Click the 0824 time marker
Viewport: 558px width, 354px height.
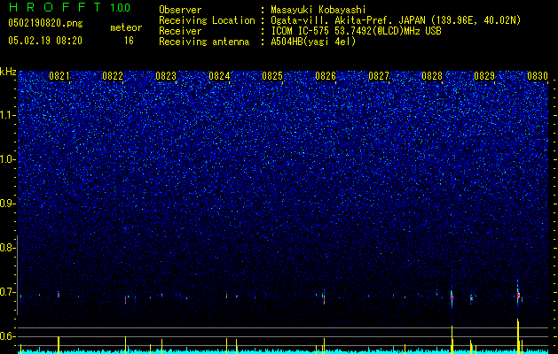(219, 76)
